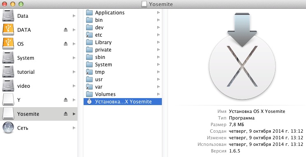This screenshot has width=306, height=157.
Task: Click the var alias folder icon
Action: coord(89,87)
